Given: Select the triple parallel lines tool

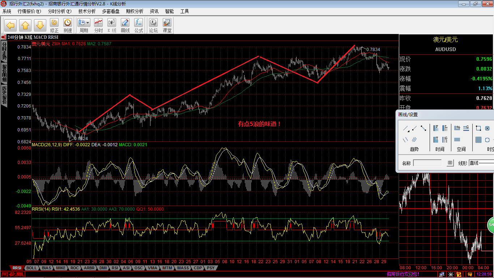Looking at the screenshot, I should [414, 140].
